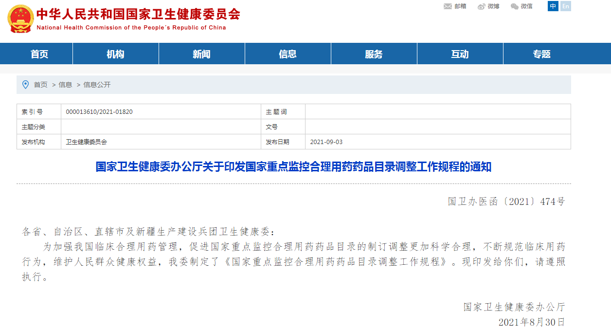The height and width of the screenshot is (329, 611).
Task: Click the 发布日期 table label
Action: pyautogui.click(x=277, y=142)
